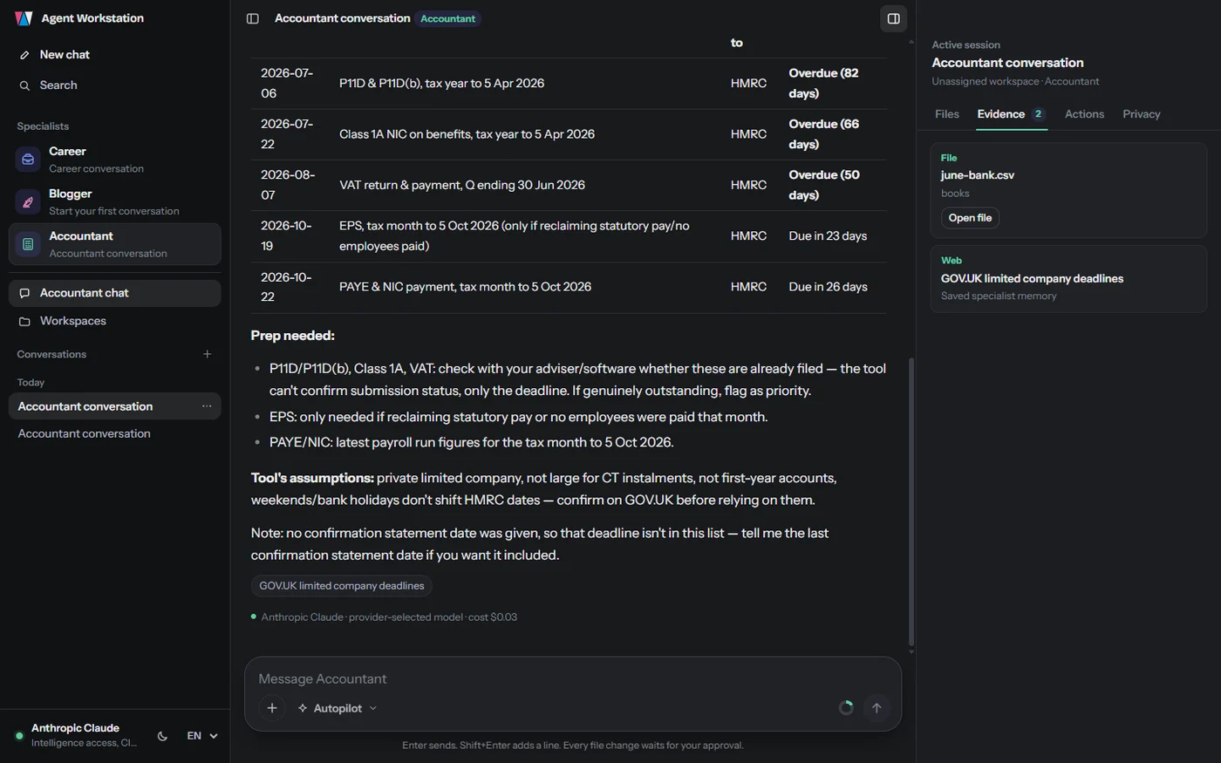This screenshot has height=763, width=1221.
Task: Switch to the Evidence tab
Action: (x=1012, y=114)
